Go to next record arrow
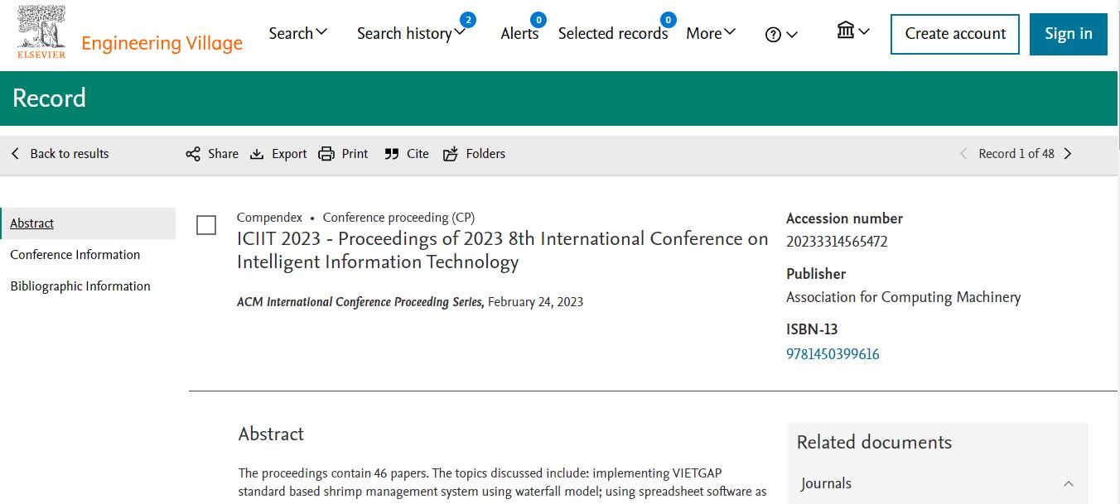 1068,154
